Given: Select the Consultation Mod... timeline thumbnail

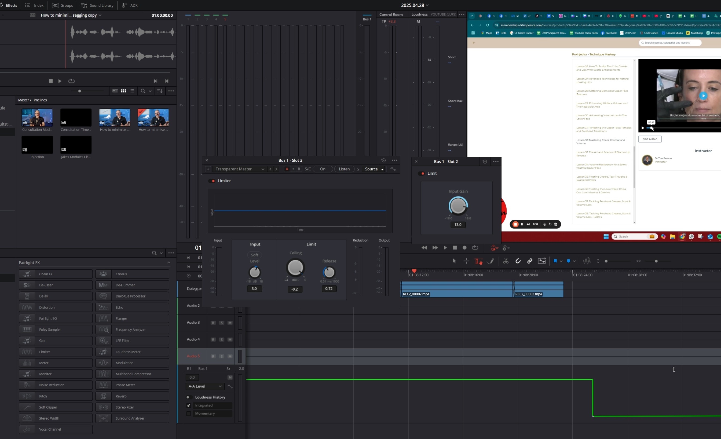Looking at the screenshot, I should coord(37,117).
